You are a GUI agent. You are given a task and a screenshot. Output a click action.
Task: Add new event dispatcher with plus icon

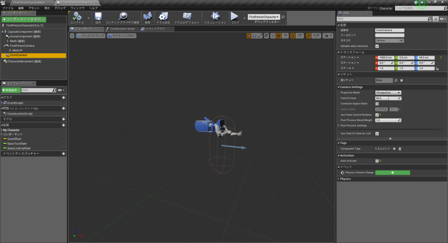(63, 154)
